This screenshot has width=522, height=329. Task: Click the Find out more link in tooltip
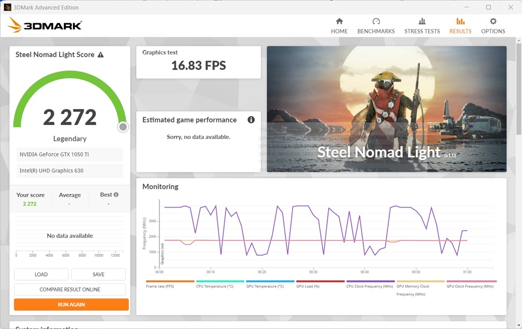coord(373,169)
